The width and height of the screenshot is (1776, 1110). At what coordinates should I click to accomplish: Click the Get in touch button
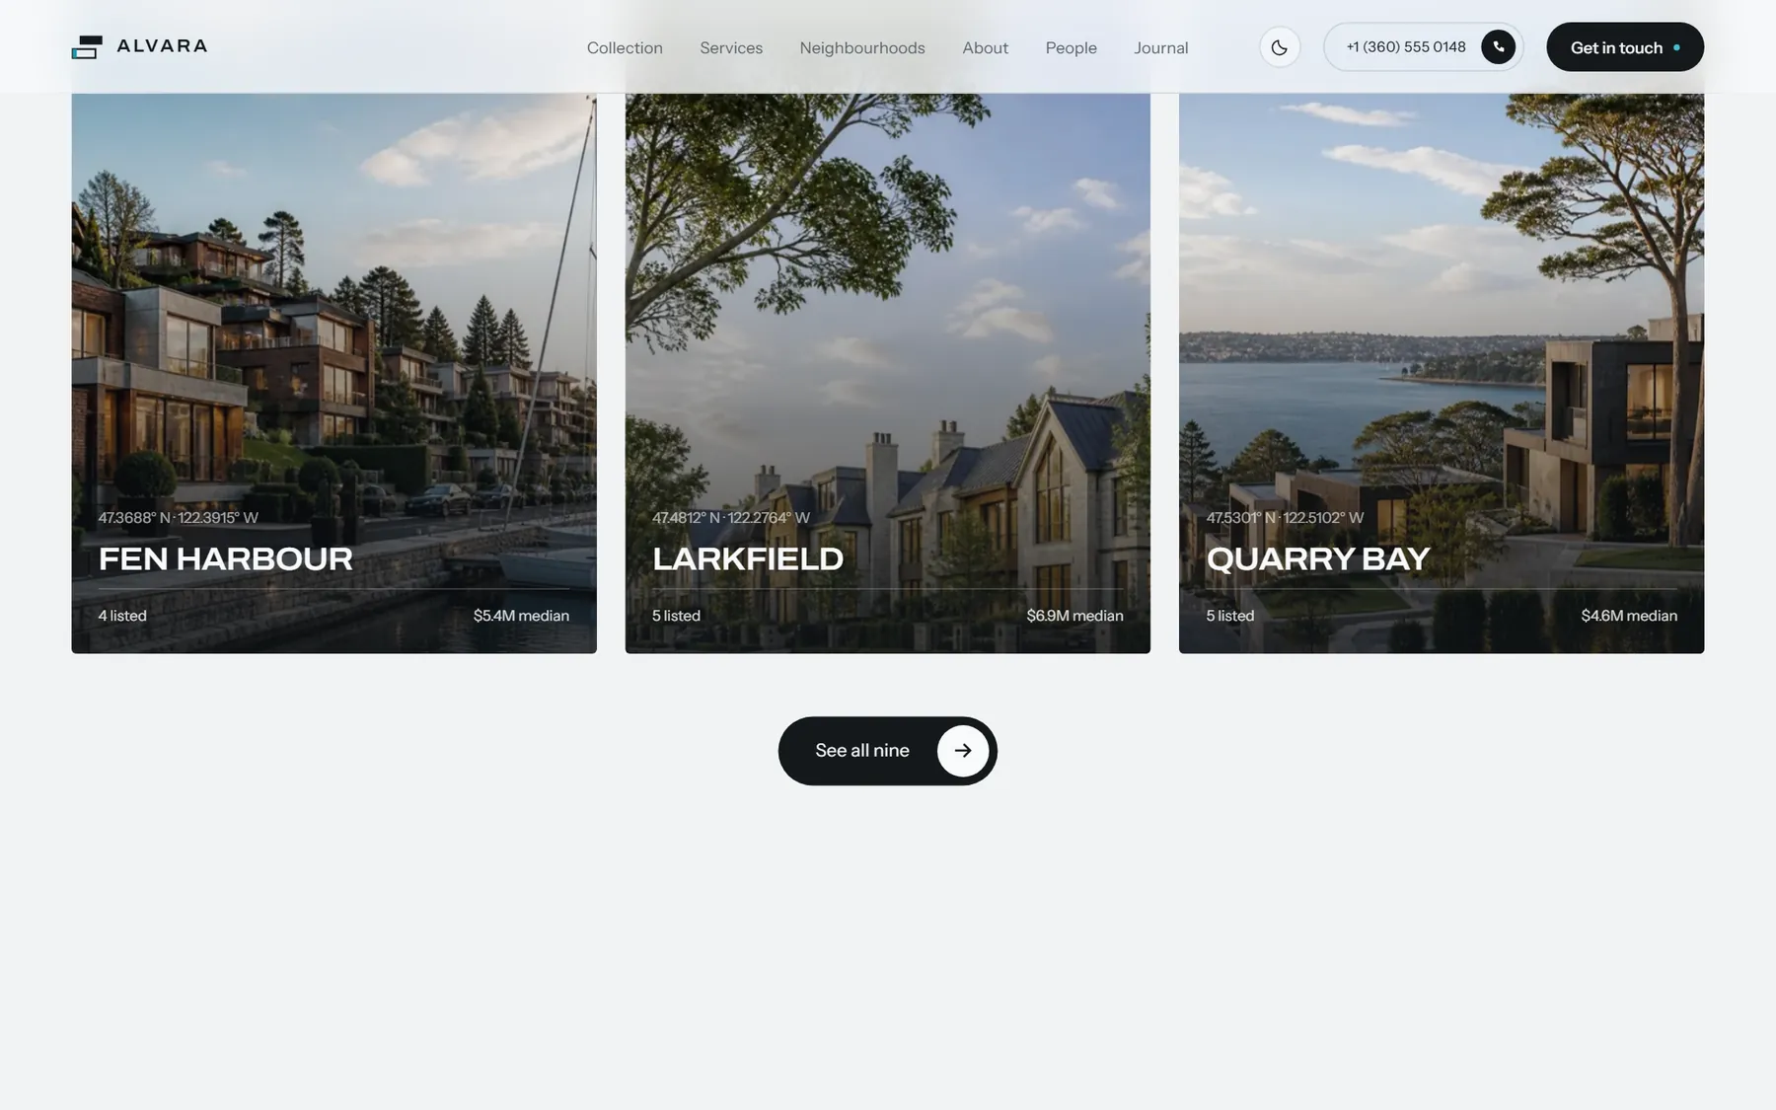(1625, 47)
